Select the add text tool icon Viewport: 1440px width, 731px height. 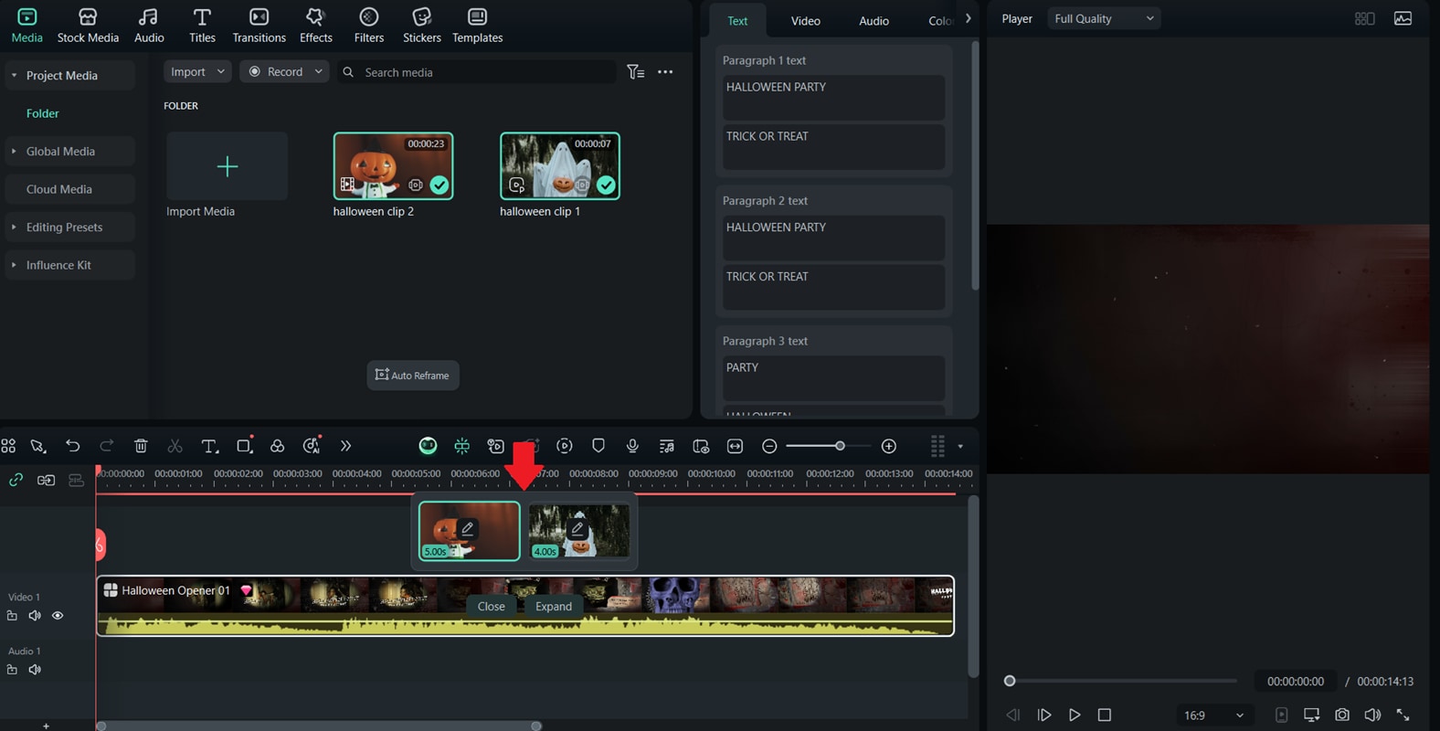click(x=209, y=446)
